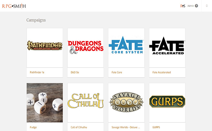The height and width of the screenshot is (131, 212).
Task: Click the help question mark icon
Action: click(x=197, y=6)
